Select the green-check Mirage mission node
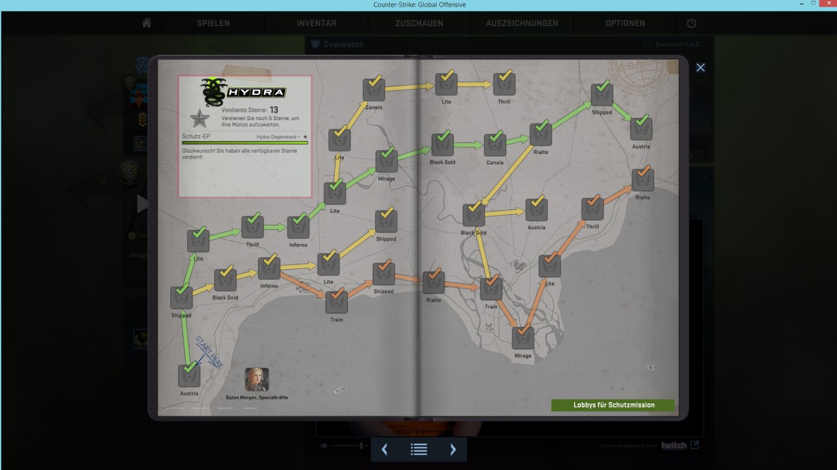The image size is (837, 470). click(386, 160)
